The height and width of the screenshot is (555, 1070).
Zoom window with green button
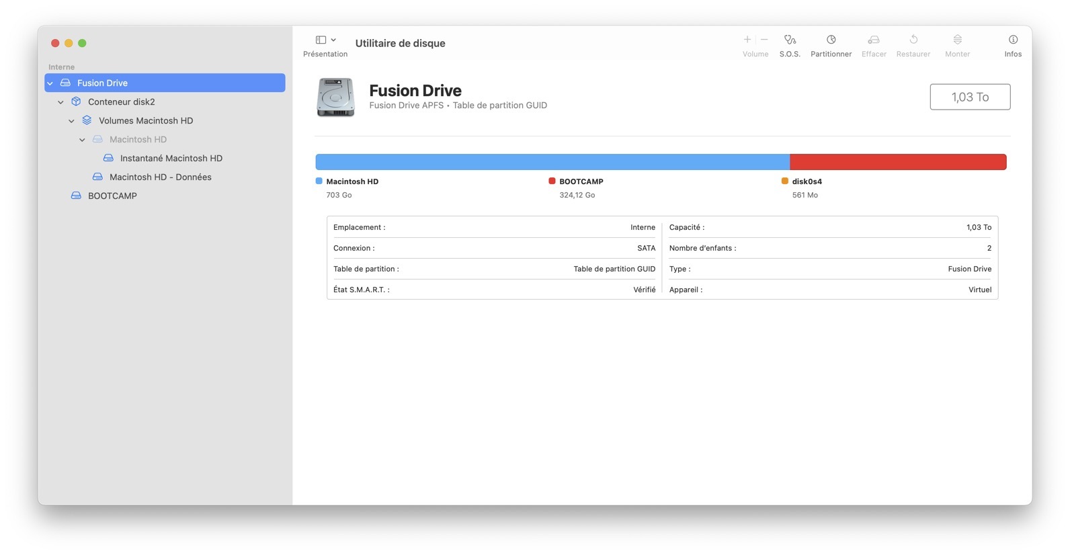tap(82, 43)
